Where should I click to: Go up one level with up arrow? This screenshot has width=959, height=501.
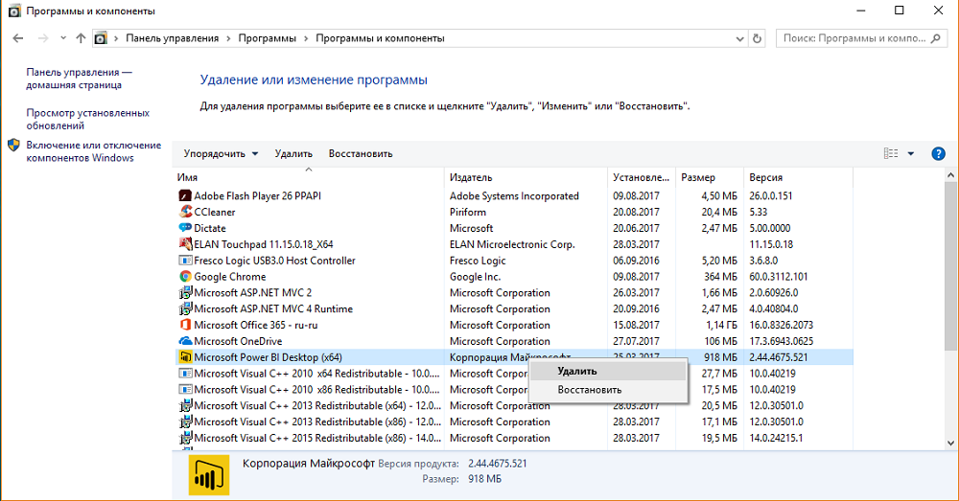[80, 39]
